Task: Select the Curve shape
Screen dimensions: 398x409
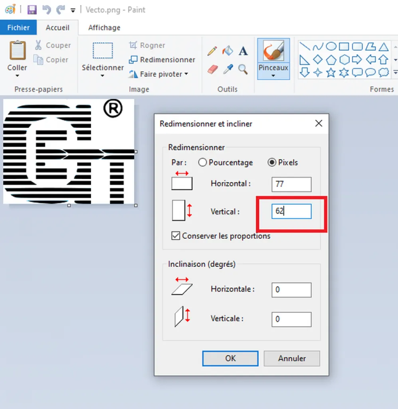Action: pos(318,47)
